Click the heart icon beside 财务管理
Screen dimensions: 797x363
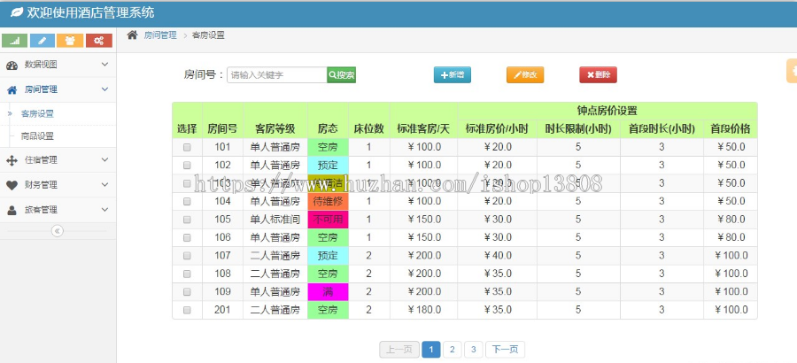[12, 186]
